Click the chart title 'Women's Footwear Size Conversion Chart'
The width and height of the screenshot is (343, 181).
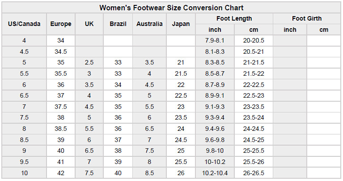(171, 8)
